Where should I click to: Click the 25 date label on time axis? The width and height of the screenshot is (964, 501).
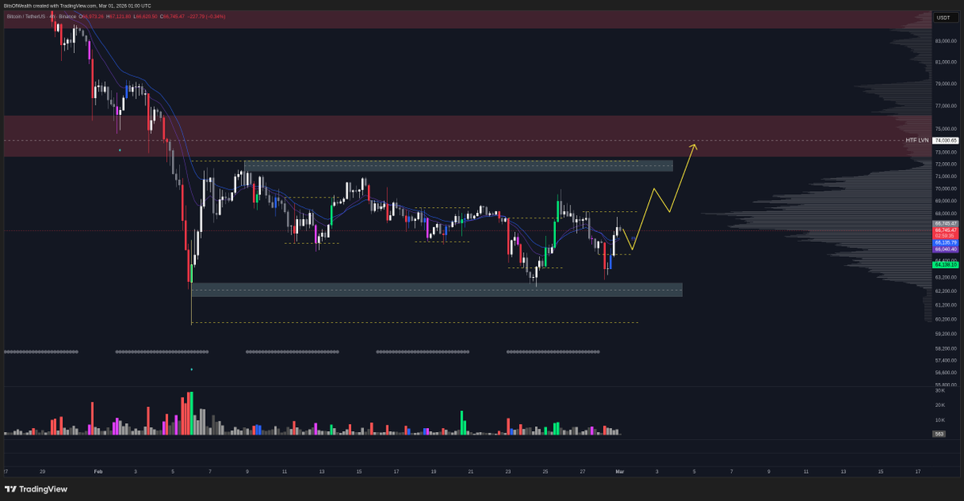point(545,471)
